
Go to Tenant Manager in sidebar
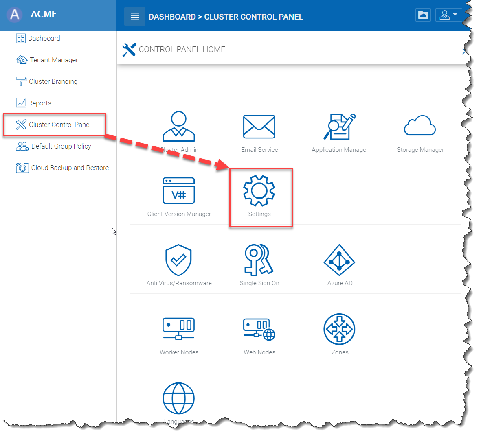click(x=54, y=60)
